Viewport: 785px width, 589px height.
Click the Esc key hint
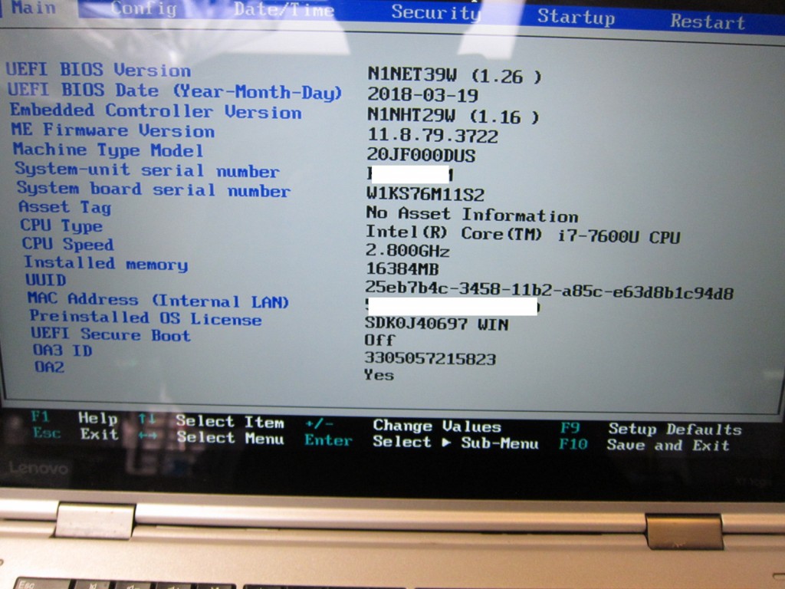47,433
